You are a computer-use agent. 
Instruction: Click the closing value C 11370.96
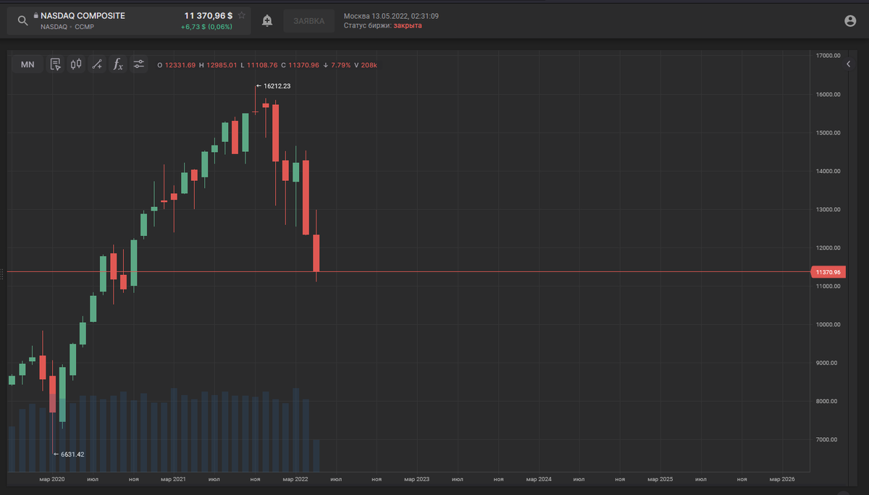(x=301, y=65)
